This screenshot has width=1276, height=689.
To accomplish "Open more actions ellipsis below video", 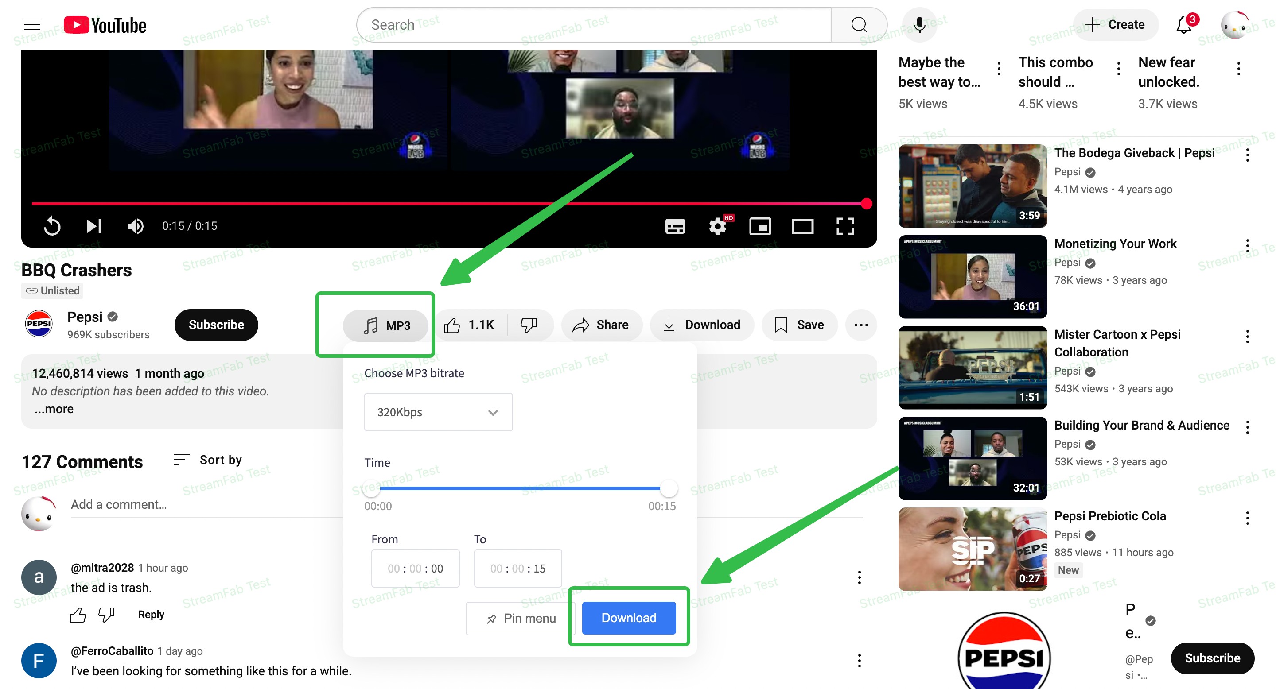I will (x=861, y=325).
